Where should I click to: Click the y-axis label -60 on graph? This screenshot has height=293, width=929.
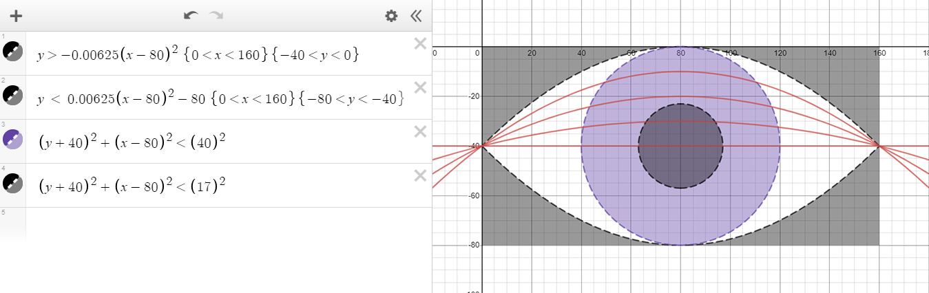point(474,195)
